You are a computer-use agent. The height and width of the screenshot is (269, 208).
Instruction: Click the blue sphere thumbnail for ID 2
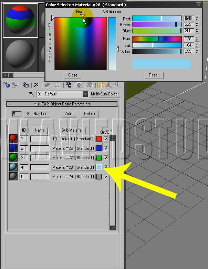13,148
